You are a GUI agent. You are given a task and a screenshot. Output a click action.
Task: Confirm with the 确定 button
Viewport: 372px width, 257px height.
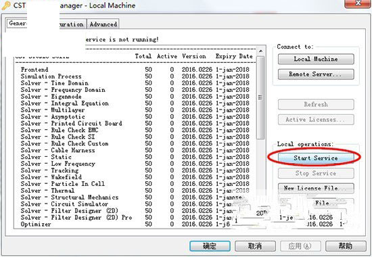pos(210,246)
